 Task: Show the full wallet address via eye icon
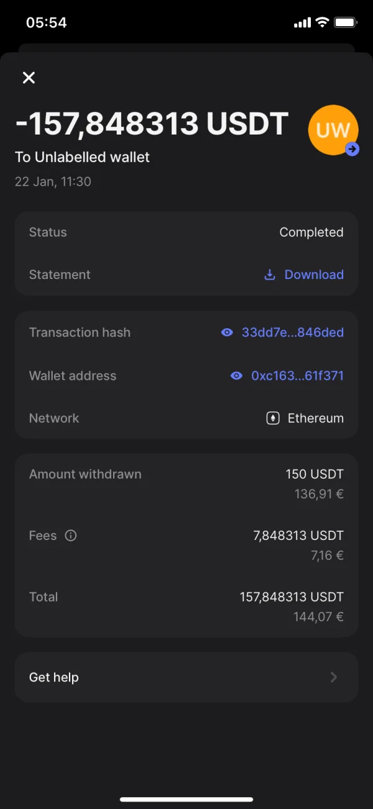click(236, 376)
